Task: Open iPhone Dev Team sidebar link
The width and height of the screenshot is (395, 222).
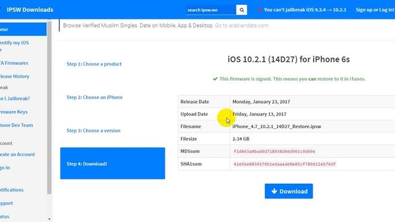Action: (x=17, y=125)
